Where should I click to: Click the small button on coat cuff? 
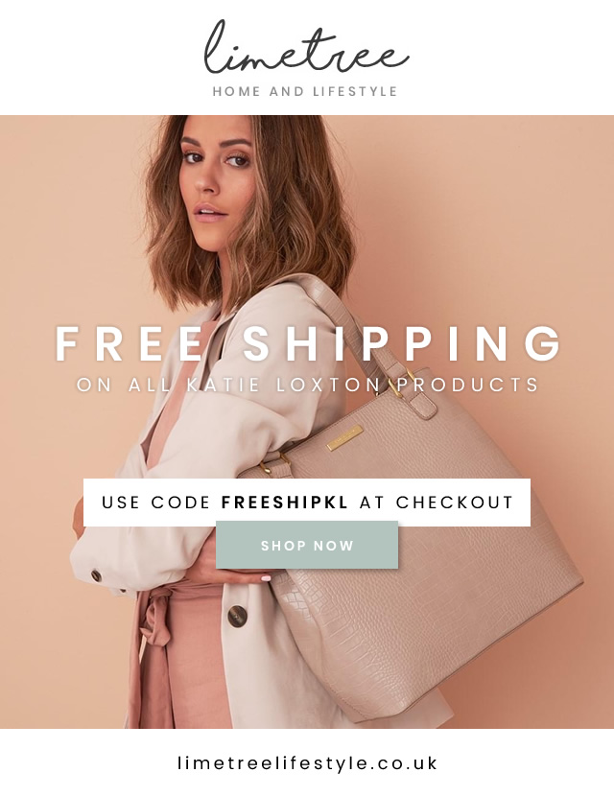pos(96,575)
